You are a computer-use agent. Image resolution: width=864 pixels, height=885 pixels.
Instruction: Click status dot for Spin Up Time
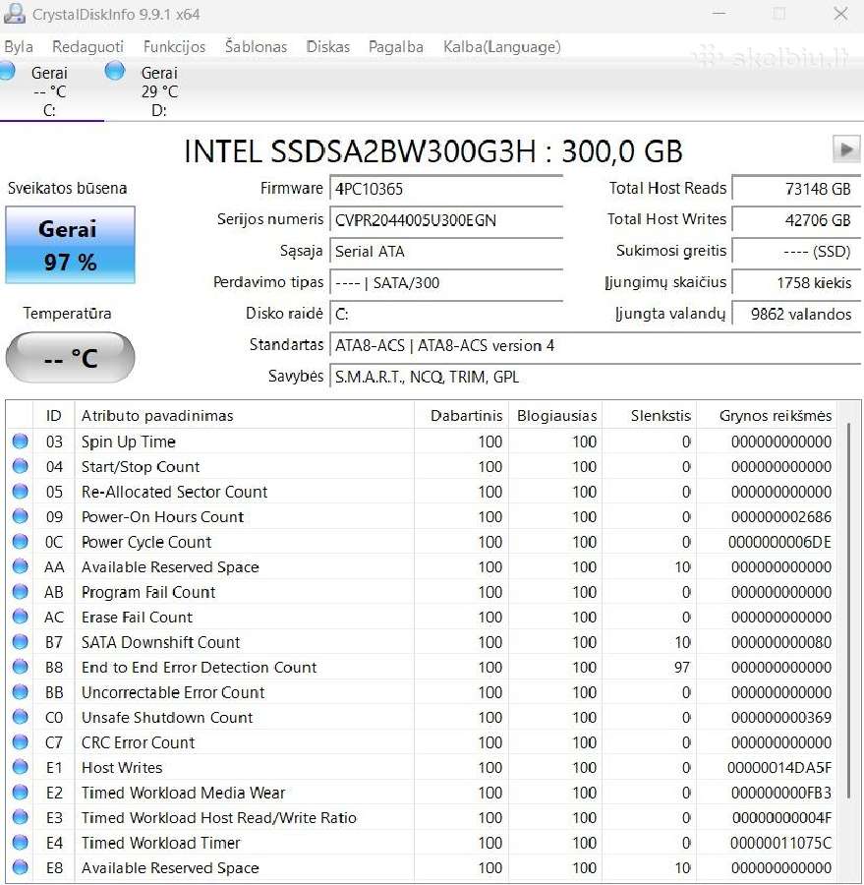pos(21,442)
